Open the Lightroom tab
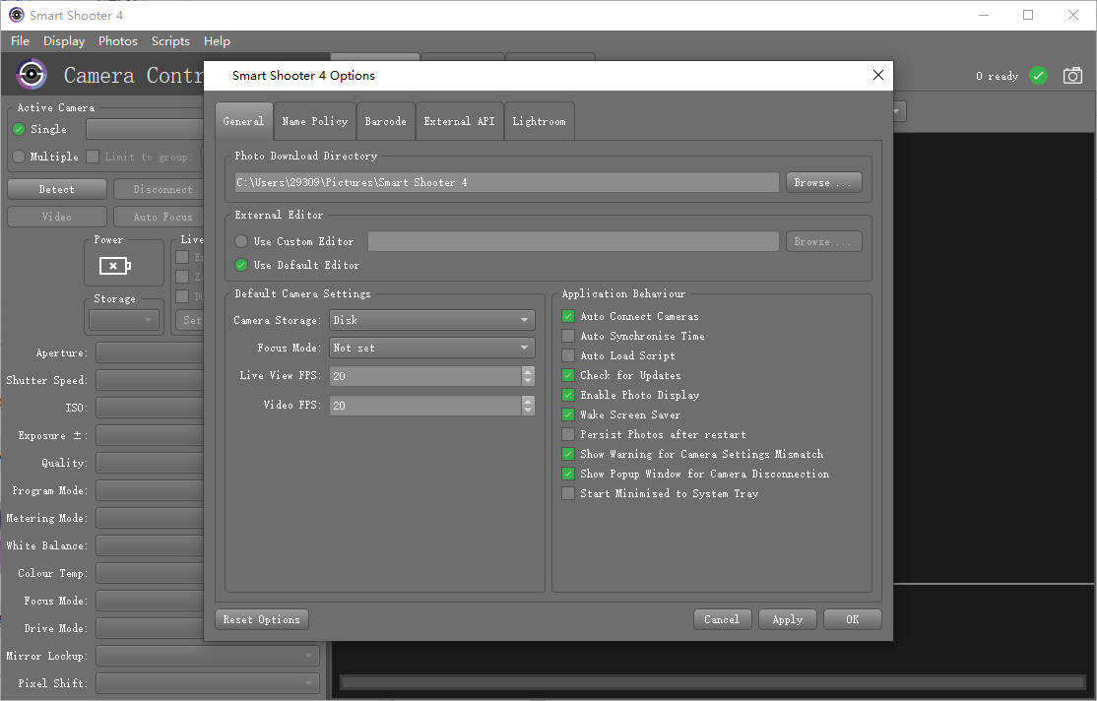 coord(539,121)
